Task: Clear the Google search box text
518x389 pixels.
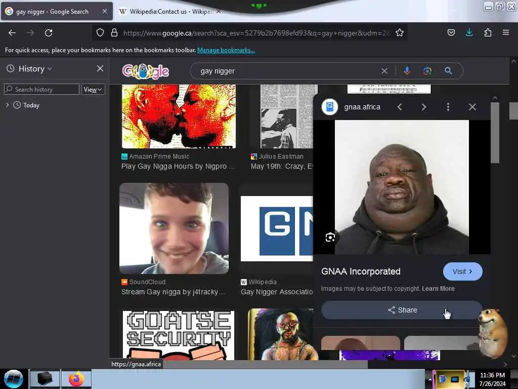Action: [384, 71]
